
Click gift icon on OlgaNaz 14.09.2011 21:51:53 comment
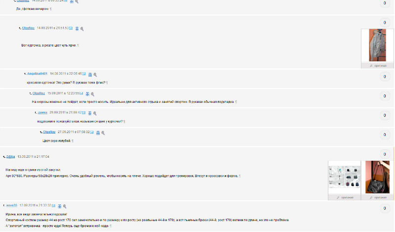[77, 29]
